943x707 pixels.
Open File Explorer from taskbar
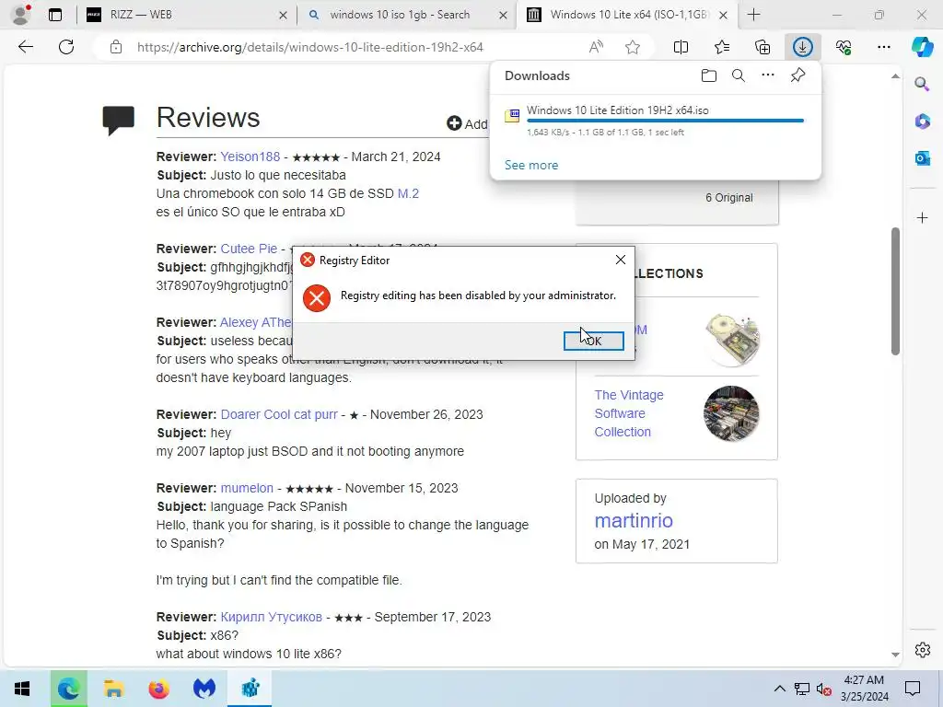pos(113,689)
